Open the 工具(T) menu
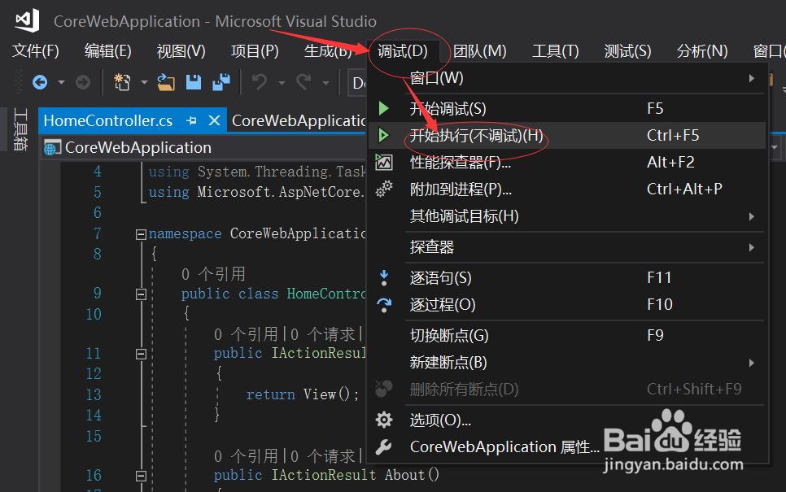Screen dimensions: 786x492 click(556, 51)
